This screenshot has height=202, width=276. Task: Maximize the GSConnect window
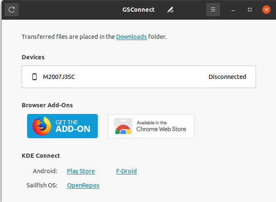point(250,10)
